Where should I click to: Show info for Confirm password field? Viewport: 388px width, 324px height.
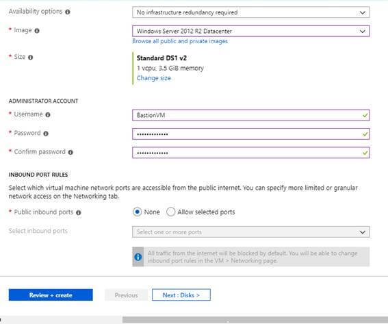(70, 152)
